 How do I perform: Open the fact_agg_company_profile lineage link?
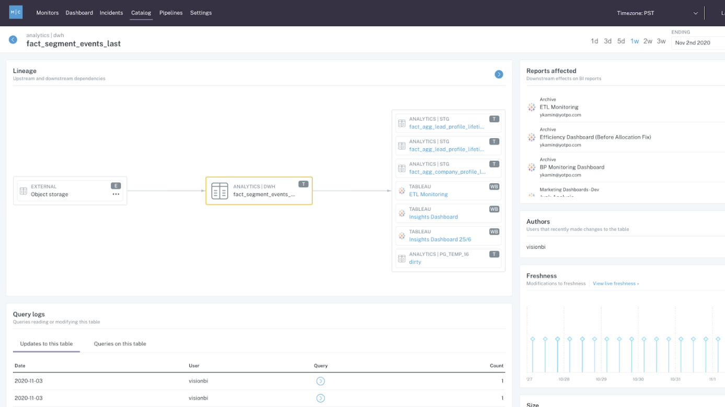pyautogui.click(x=447, y=172)
